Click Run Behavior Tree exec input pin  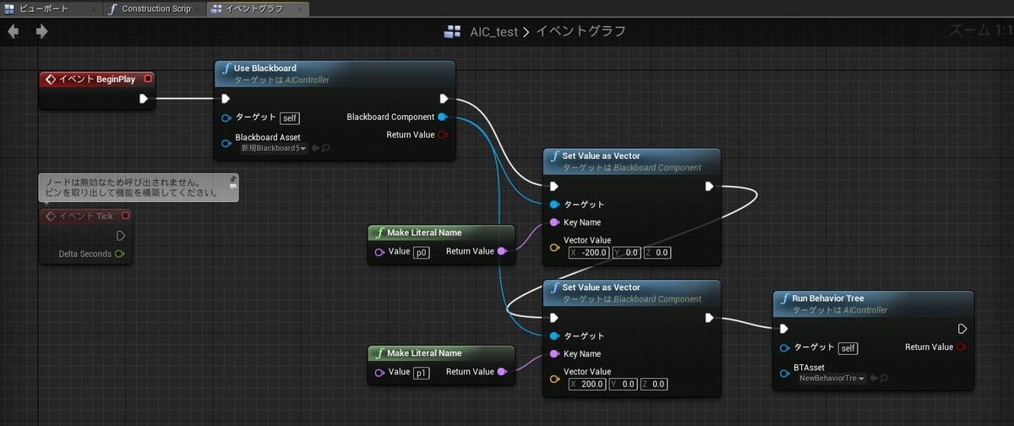pyautogui.click(x=785, y=329)
